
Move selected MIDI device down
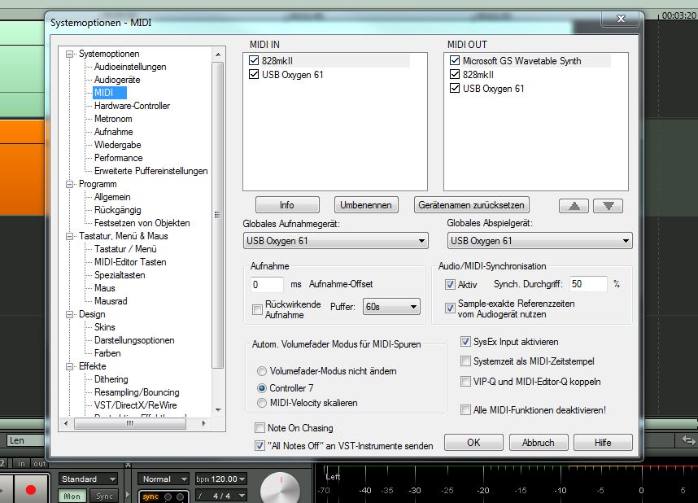point(608,206)
